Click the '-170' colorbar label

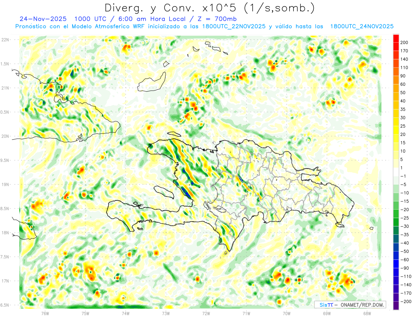pos(405,293)
